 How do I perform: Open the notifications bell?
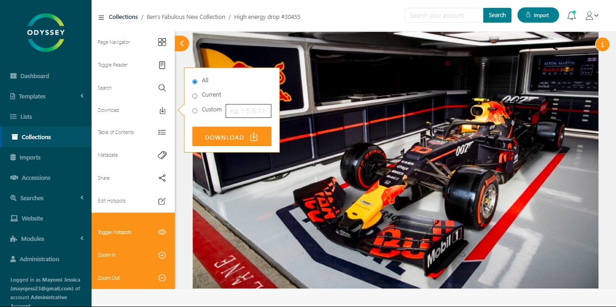(572, 15)
